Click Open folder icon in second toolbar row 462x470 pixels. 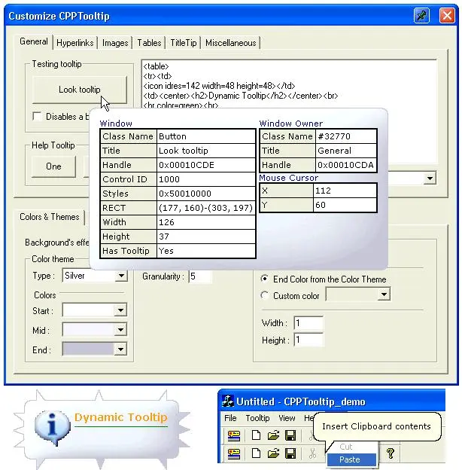(x=273, y=453)
